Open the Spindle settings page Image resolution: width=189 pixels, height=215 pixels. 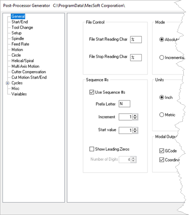[17, 39]
